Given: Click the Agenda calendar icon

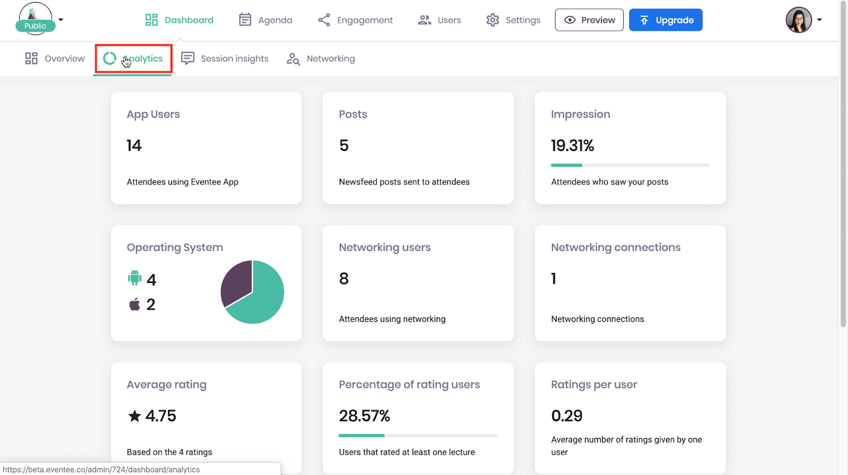Looking at the screenshot, I should (x=245, y=20).
